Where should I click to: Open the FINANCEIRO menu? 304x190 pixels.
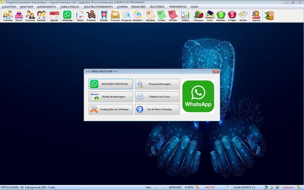click(138, 7)
